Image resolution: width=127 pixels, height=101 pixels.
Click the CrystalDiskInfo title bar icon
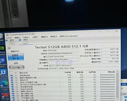click(x=7, y=35)
